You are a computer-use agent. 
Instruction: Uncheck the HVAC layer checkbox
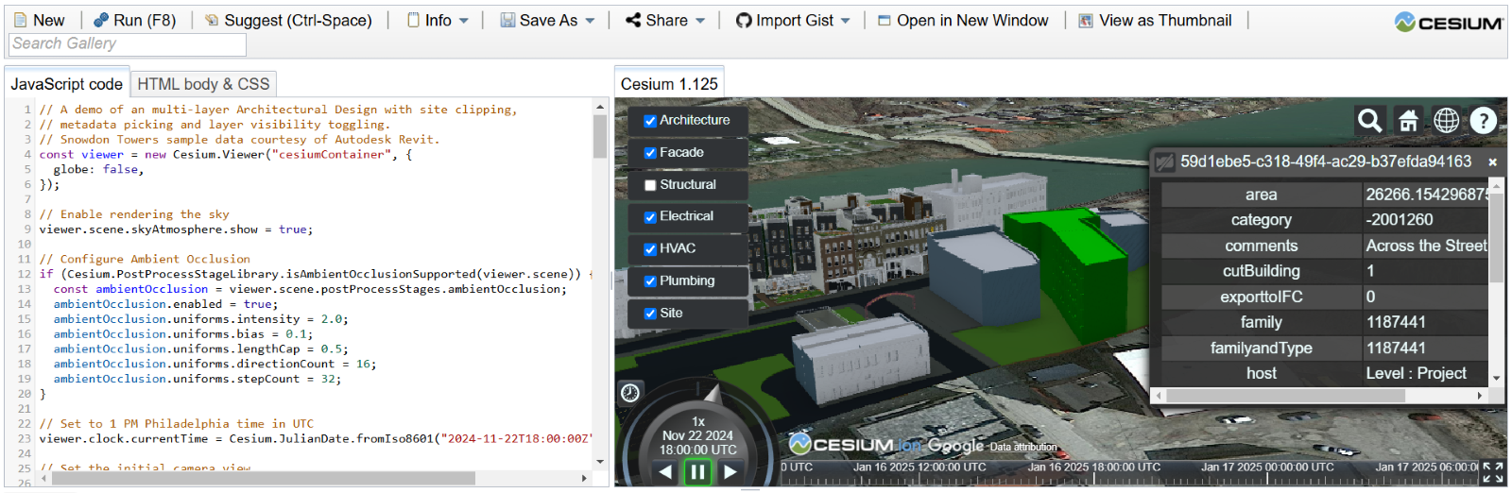coord(650,249)
